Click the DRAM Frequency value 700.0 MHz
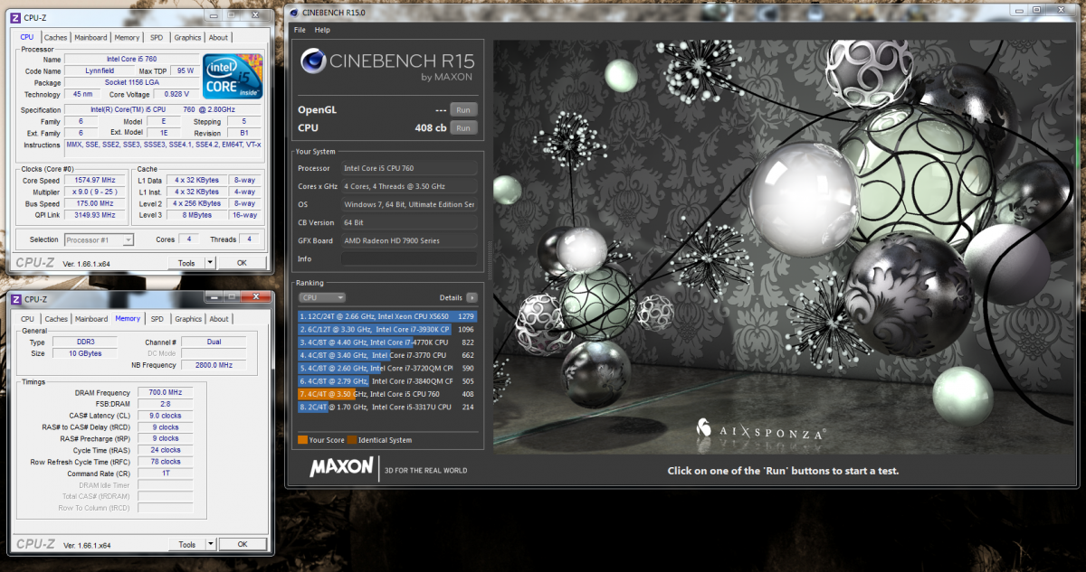 [165, 392]
